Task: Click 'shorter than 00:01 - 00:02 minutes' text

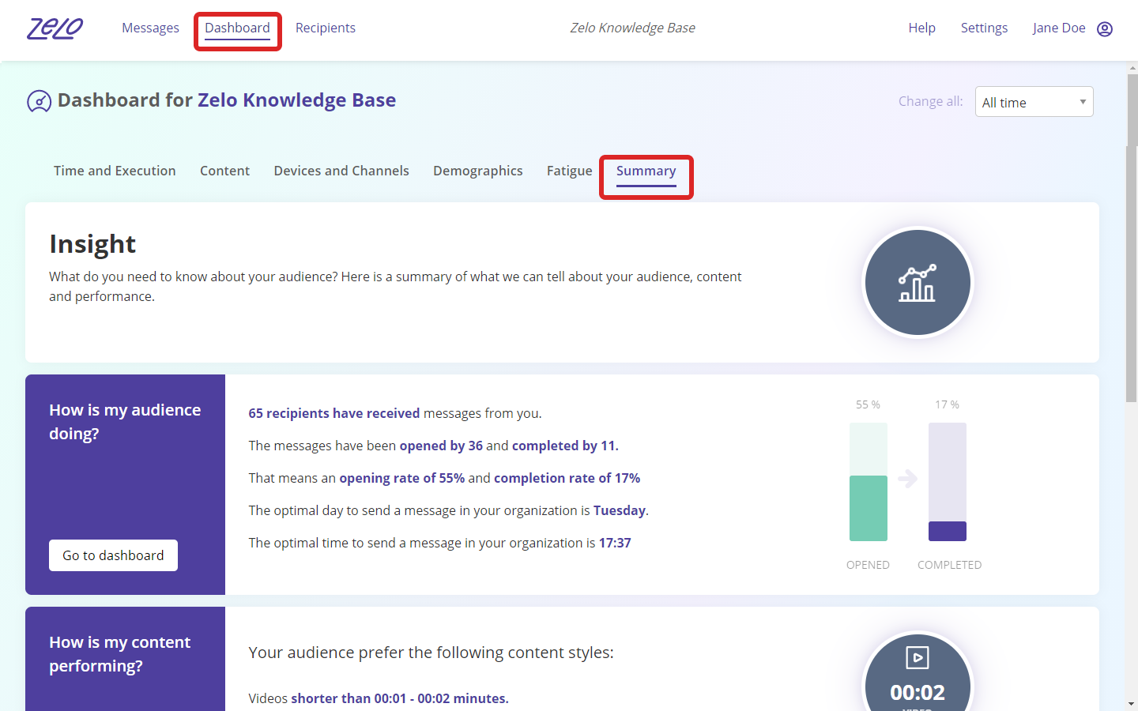Action: point(400,698)
